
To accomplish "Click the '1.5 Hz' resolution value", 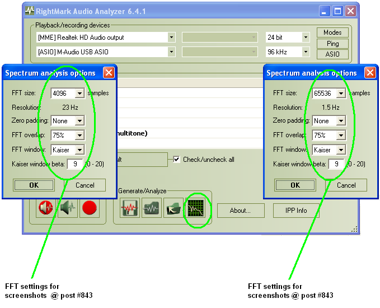I will (331, 108).
